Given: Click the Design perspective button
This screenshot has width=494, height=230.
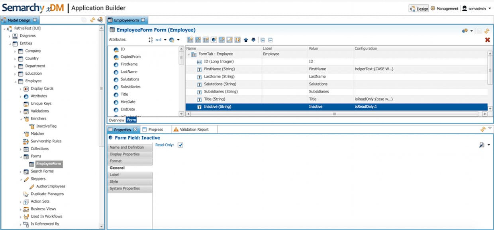Looking at the screenshot, I should point(419,9).
